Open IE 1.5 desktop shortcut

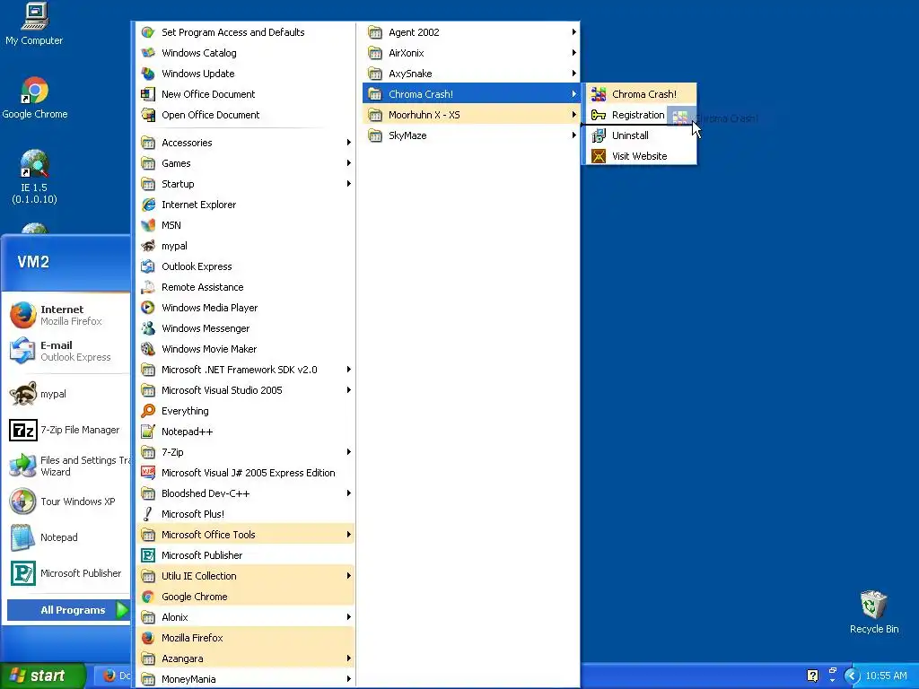click(x=35, y=176)
